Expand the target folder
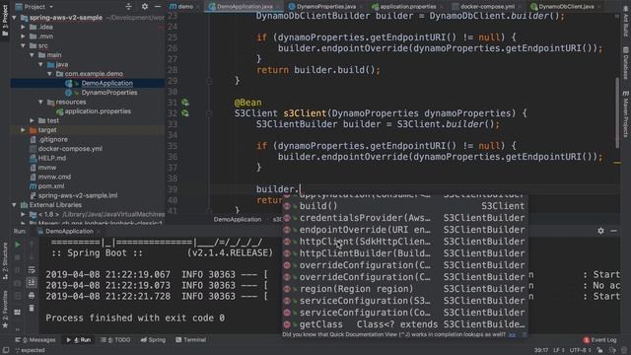631x355 pixels. click(x=23, y=130)
